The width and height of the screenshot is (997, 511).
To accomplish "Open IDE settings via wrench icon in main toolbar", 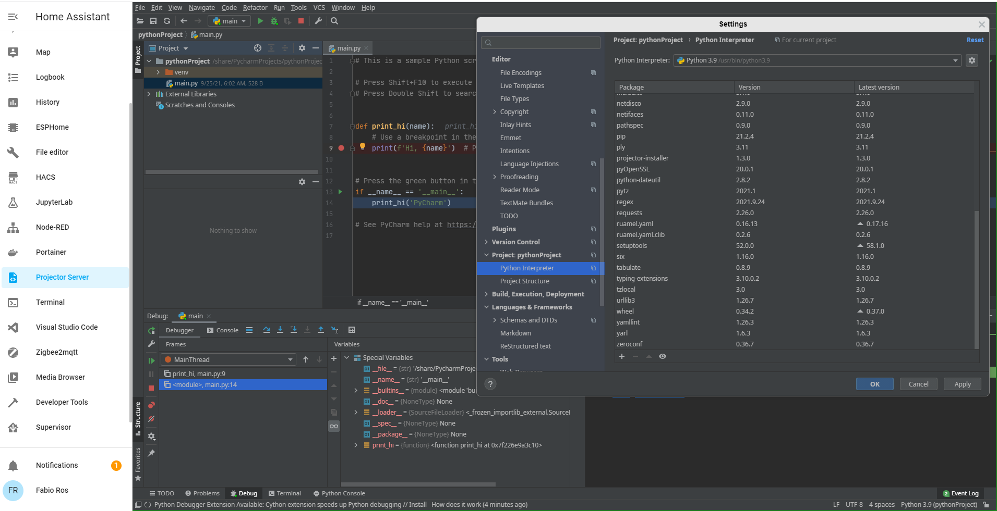I will (318, 21).
